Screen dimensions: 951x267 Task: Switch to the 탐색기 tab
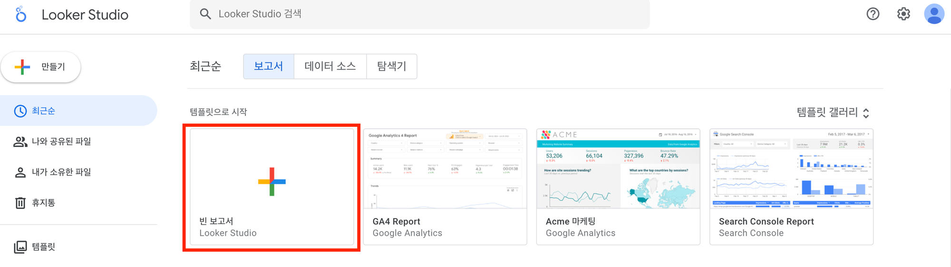(392, 66)
